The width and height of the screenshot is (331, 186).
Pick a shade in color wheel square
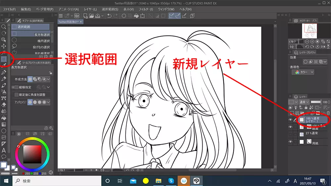tap(32, 154)
